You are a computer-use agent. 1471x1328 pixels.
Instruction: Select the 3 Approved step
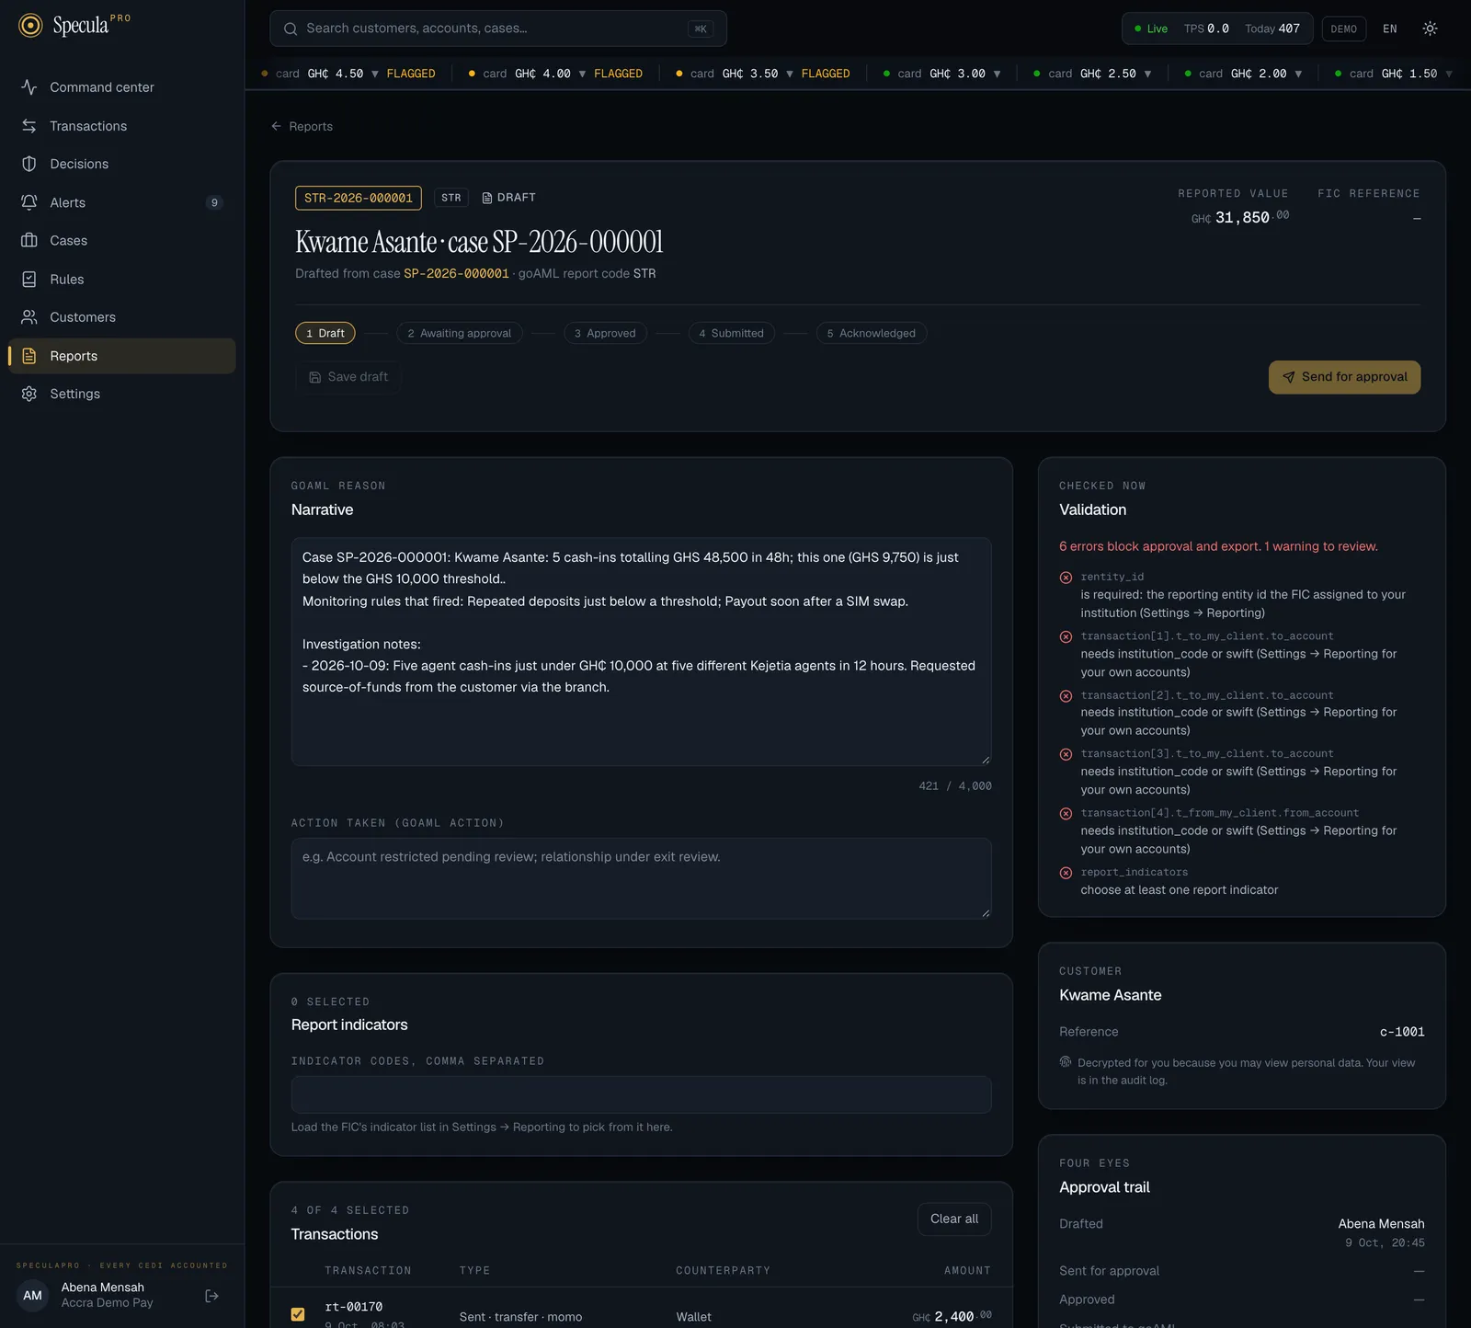point(605,333)
